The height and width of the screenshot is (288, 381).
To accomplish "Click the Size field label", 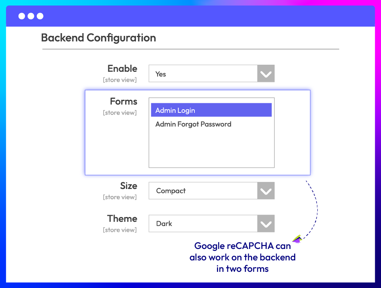I will pyautogui.click(x=128, y=186).
